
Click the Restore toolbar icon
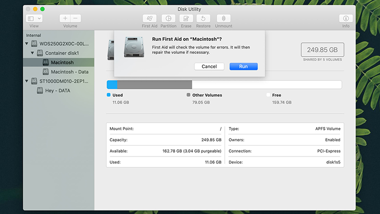pyautogui.click(x=203, y=19)
